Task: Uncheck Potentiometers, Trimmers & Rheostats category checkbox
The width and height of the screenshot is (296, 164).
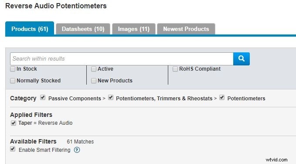Action: pos(111,98)
